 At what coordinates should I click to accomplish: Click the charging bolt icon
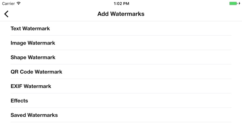coord(239,4)
